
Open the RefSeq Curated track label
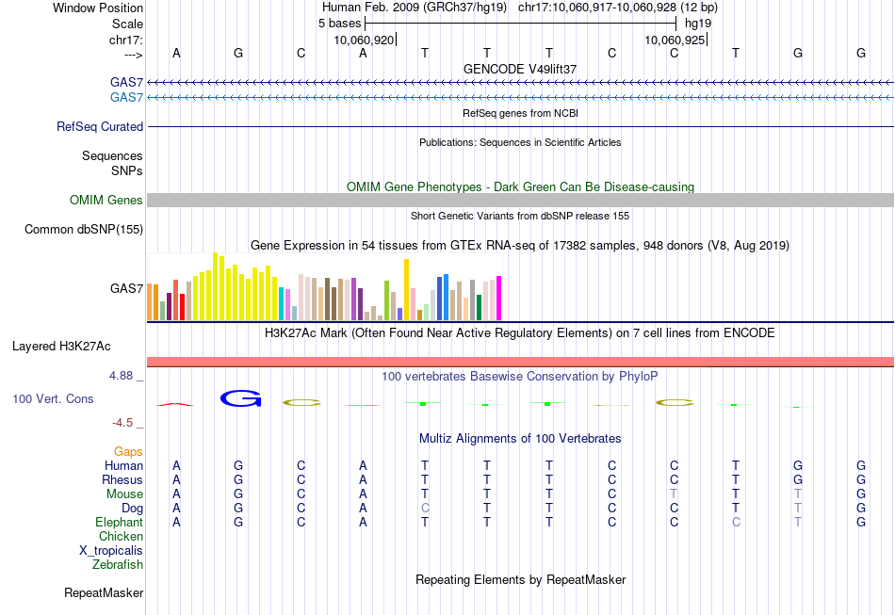pyautogui.click(x=100, y=126)
